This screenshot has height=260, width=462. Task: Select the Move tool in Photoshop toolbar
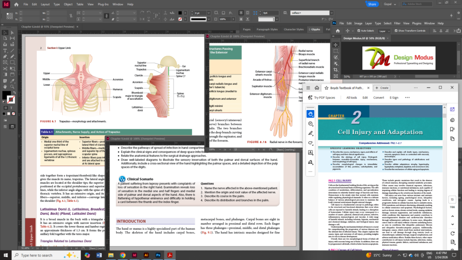coord(336,45)
